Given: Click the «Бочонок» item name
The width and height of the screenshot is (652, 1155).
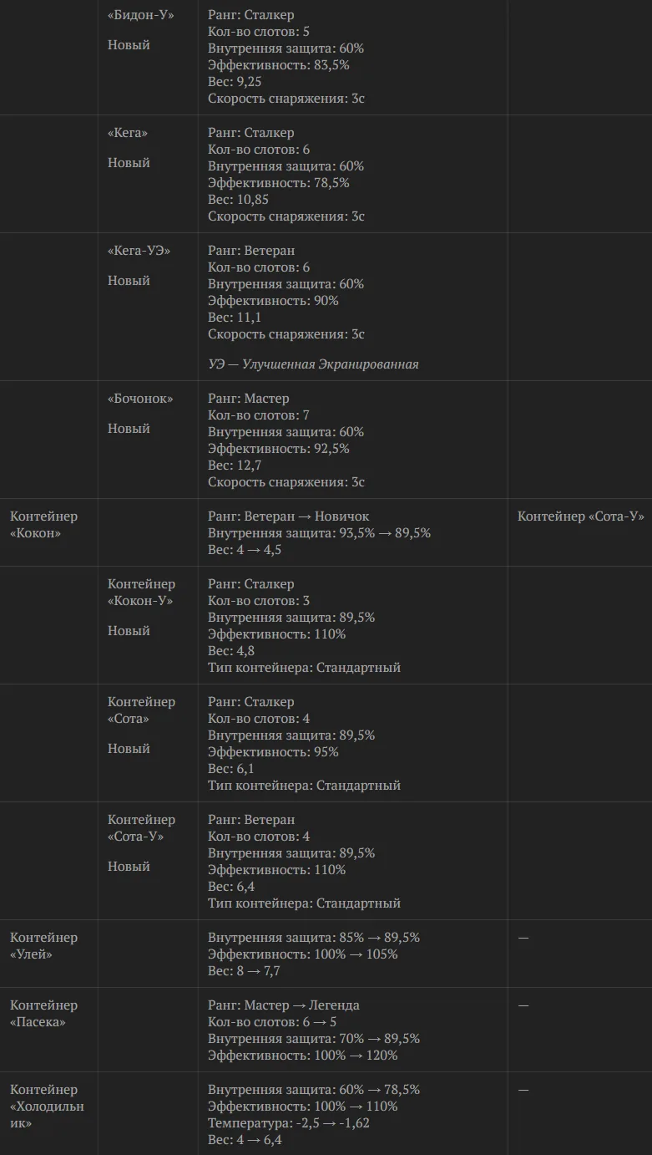Looking at the screenshot, I should (140, 399).
